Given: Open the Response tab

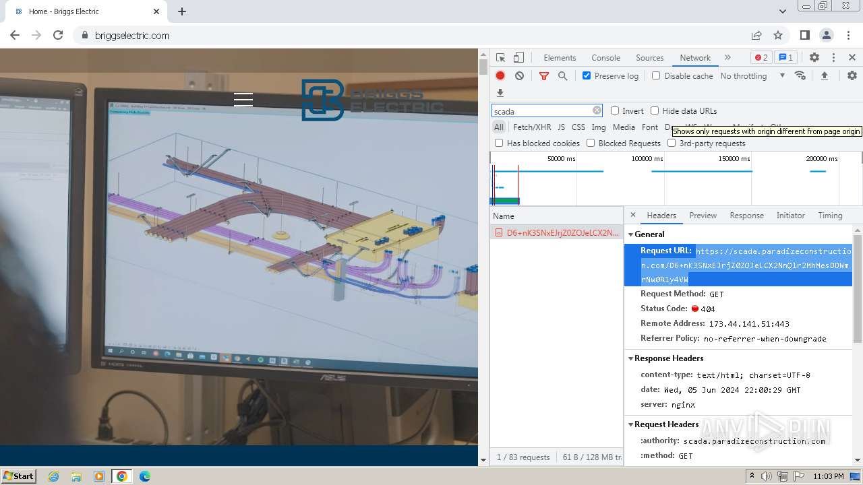Looking at the screenshot, I should point(746,216).
